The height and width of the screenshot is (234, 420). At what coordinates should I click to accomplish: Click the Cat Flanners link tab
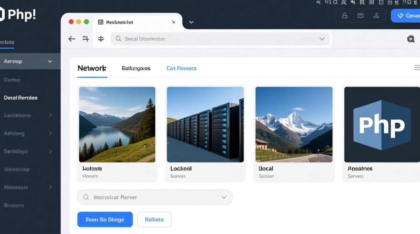181,68
